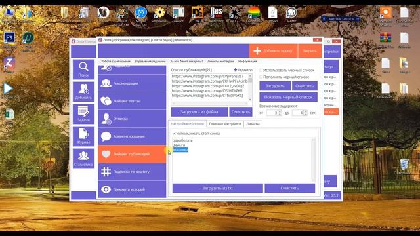Click the Добавить задачу button

(273, 51)
